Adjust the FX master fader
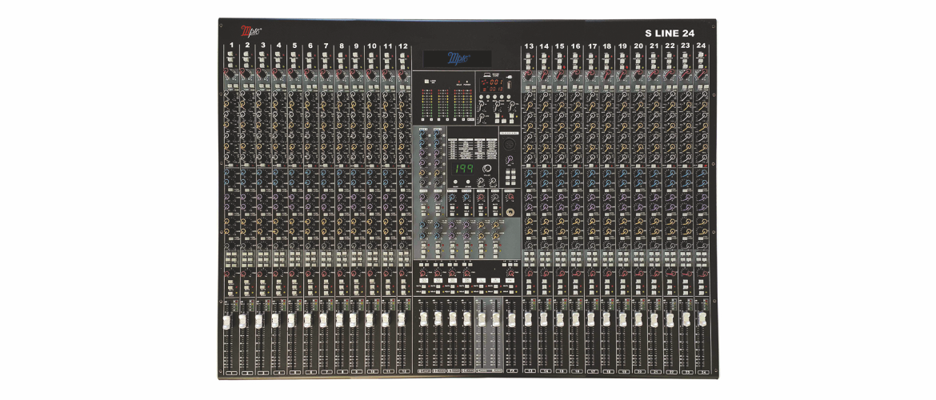Screen dimensions: 936x400 511,319
